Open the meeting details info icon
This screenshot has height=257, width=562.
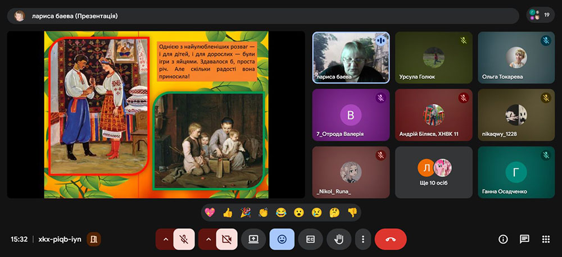click(503, 239)
